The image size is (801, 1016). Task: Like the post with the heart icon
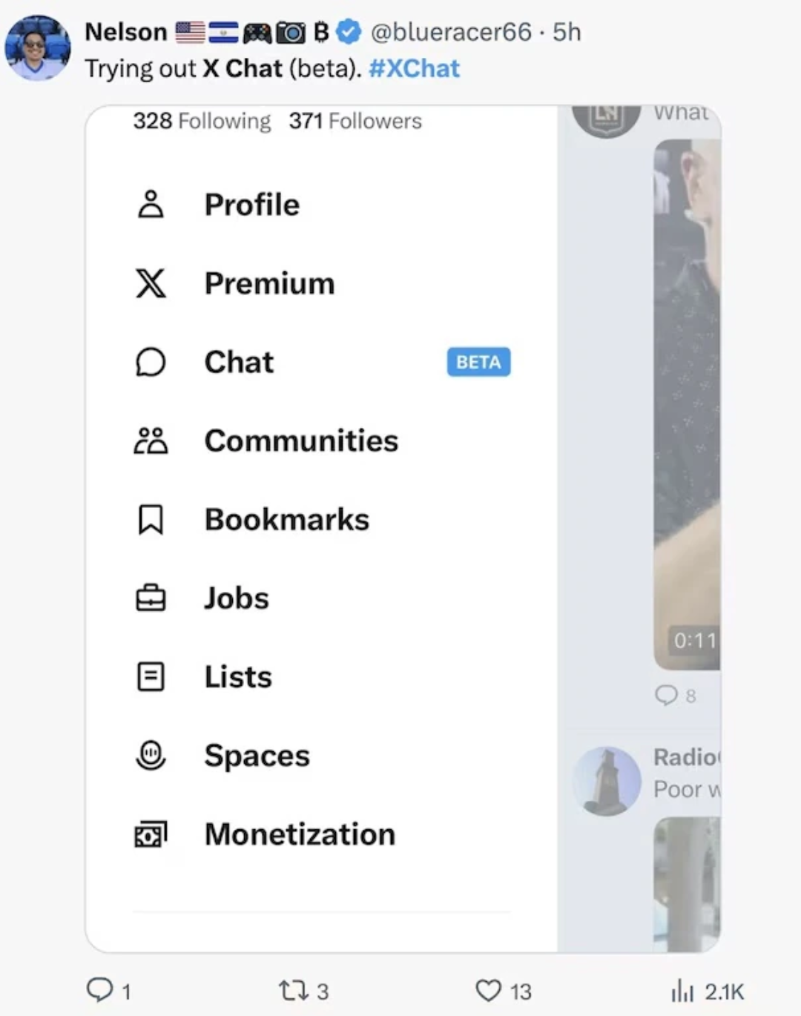pos(488,991)
